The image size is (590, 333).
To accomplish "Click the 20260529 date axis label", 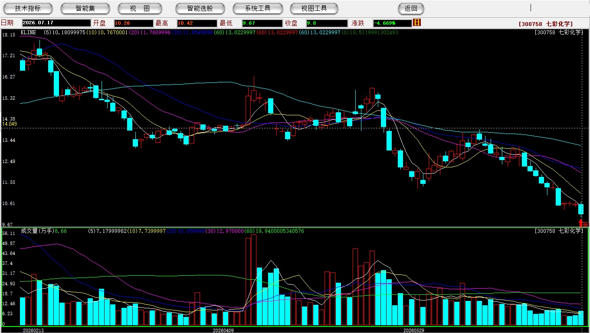I will [414, 330].
